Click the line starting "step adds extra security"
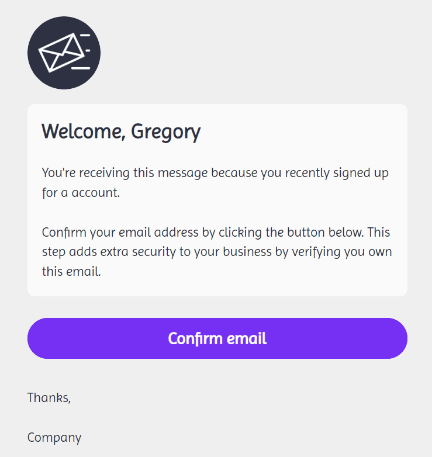432x457 pixels. (x=217, y=252)
